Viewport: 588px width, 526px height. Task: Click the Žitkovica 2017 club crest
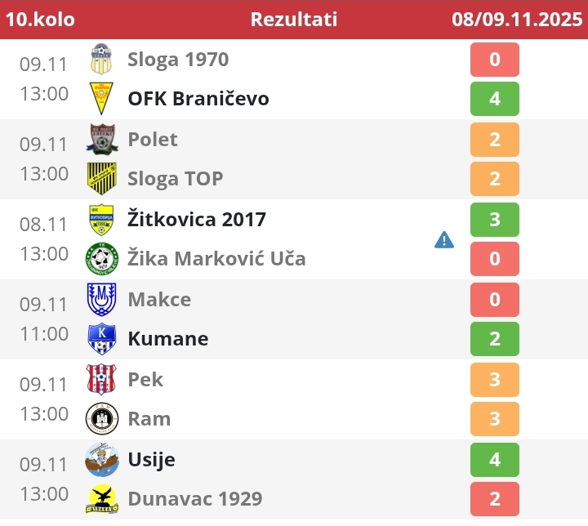101,220
